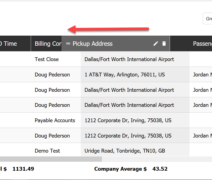Image resolution: width=212 pixels, height=180 pixels.
Task: Click the Company Average value 43.52
Action: 160,169
